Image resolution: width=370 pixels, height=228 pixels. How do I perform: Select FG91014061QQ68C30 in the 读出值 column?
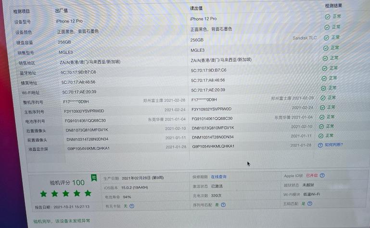(212, 119)
